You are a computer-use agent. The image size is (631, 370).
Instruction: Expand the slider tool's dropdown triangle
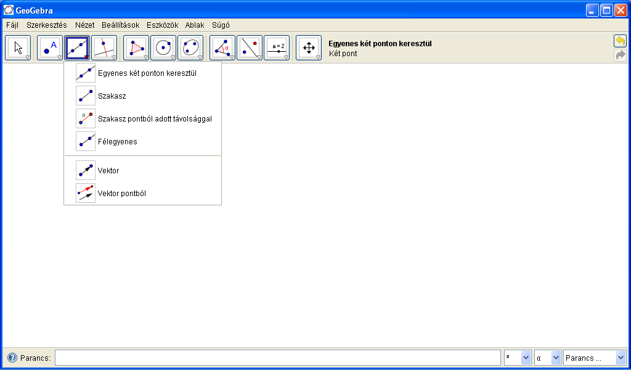tap(287, 57)
